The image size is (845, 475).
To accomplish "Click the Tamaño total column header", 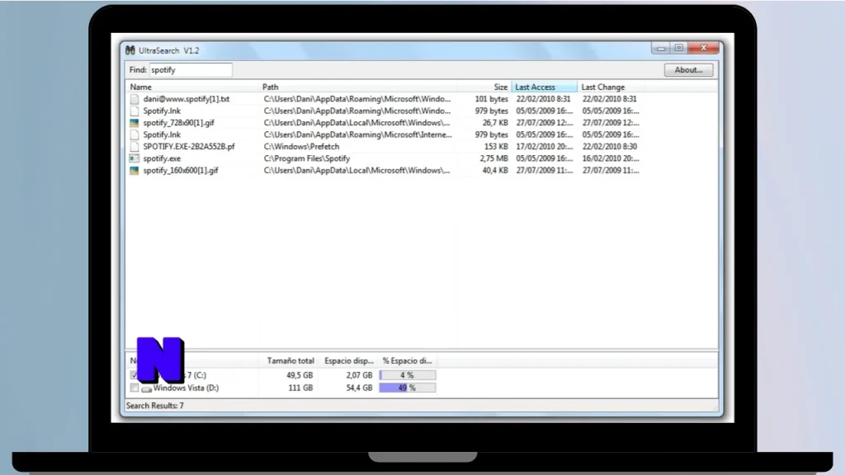I will tap(290, 361).
